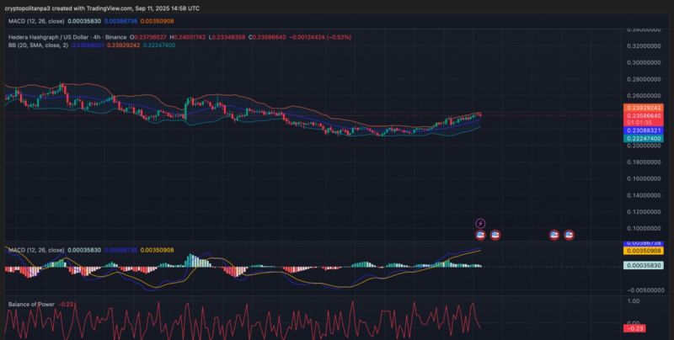Click the low value L0.23348358 in legend
The height and width of the screenshot is (340, 674).
pos(227,37)
